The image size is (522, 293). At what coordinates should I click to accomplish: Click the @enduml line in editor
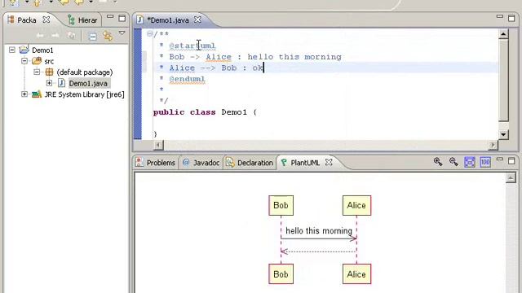tap(187, 79)
